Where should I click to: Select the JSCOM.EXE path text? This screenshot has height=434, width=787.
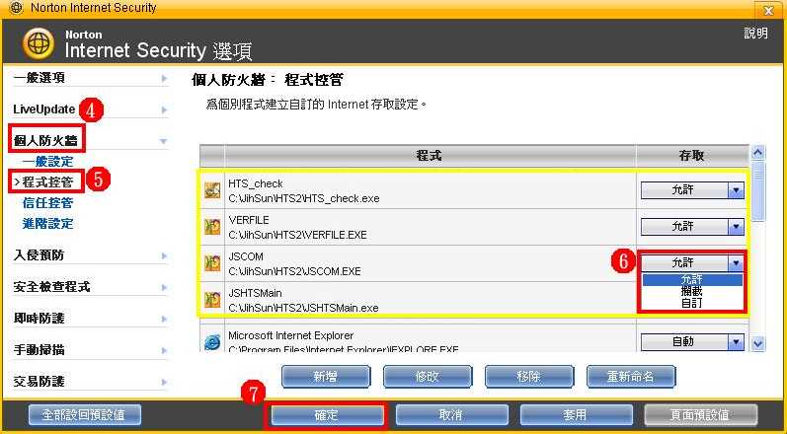point(294,271)
